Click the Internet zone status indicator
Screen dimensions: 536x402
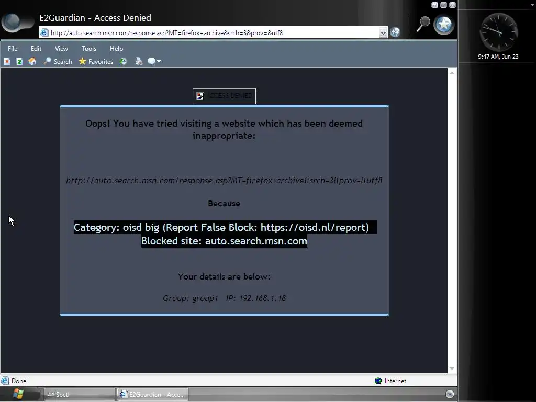390,381
